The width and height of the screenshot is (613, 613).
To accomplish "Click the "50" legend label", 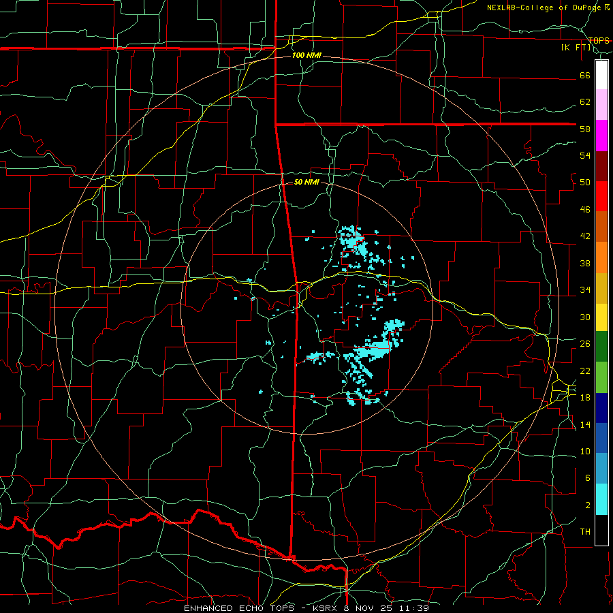I will pyautogui.click(x=585, y=183).
